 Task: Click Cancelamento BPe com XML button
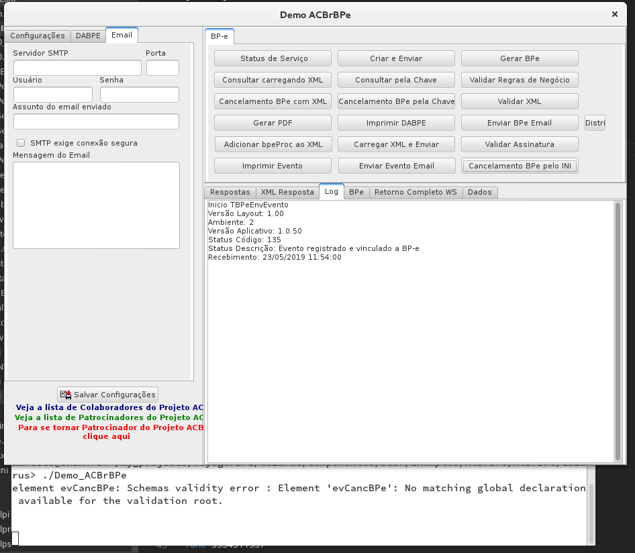273,101
